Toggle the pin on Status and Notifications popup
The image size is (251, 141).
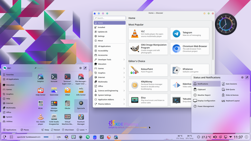click(247, 78)
